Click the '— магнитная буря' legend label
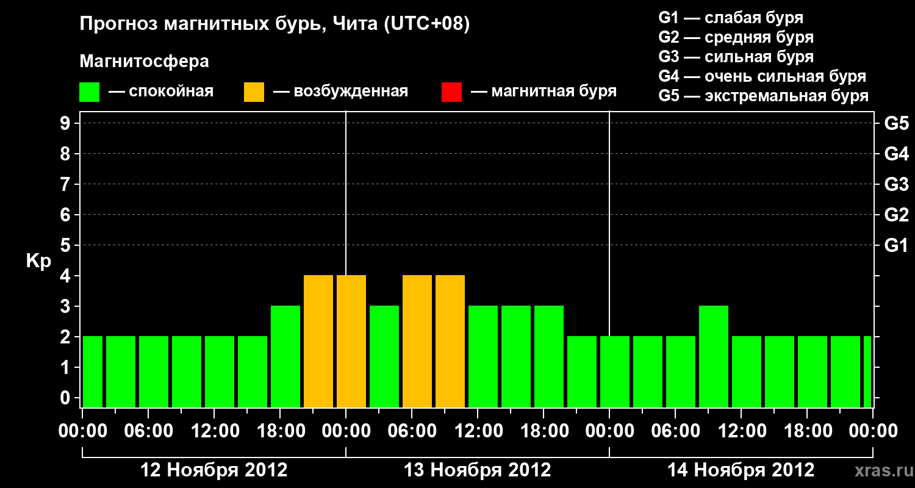The width and height of the screenshot is (915, 488). pos(544,92)
